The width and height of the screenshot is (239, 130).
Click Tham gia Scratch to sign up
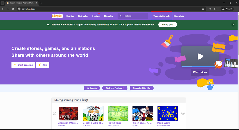point(161,16)
